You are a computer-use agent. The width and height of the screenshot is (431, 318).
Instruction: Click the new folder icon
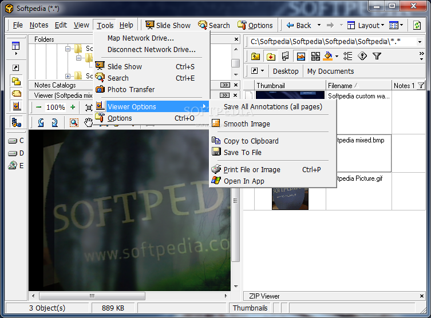click(271, 56)
